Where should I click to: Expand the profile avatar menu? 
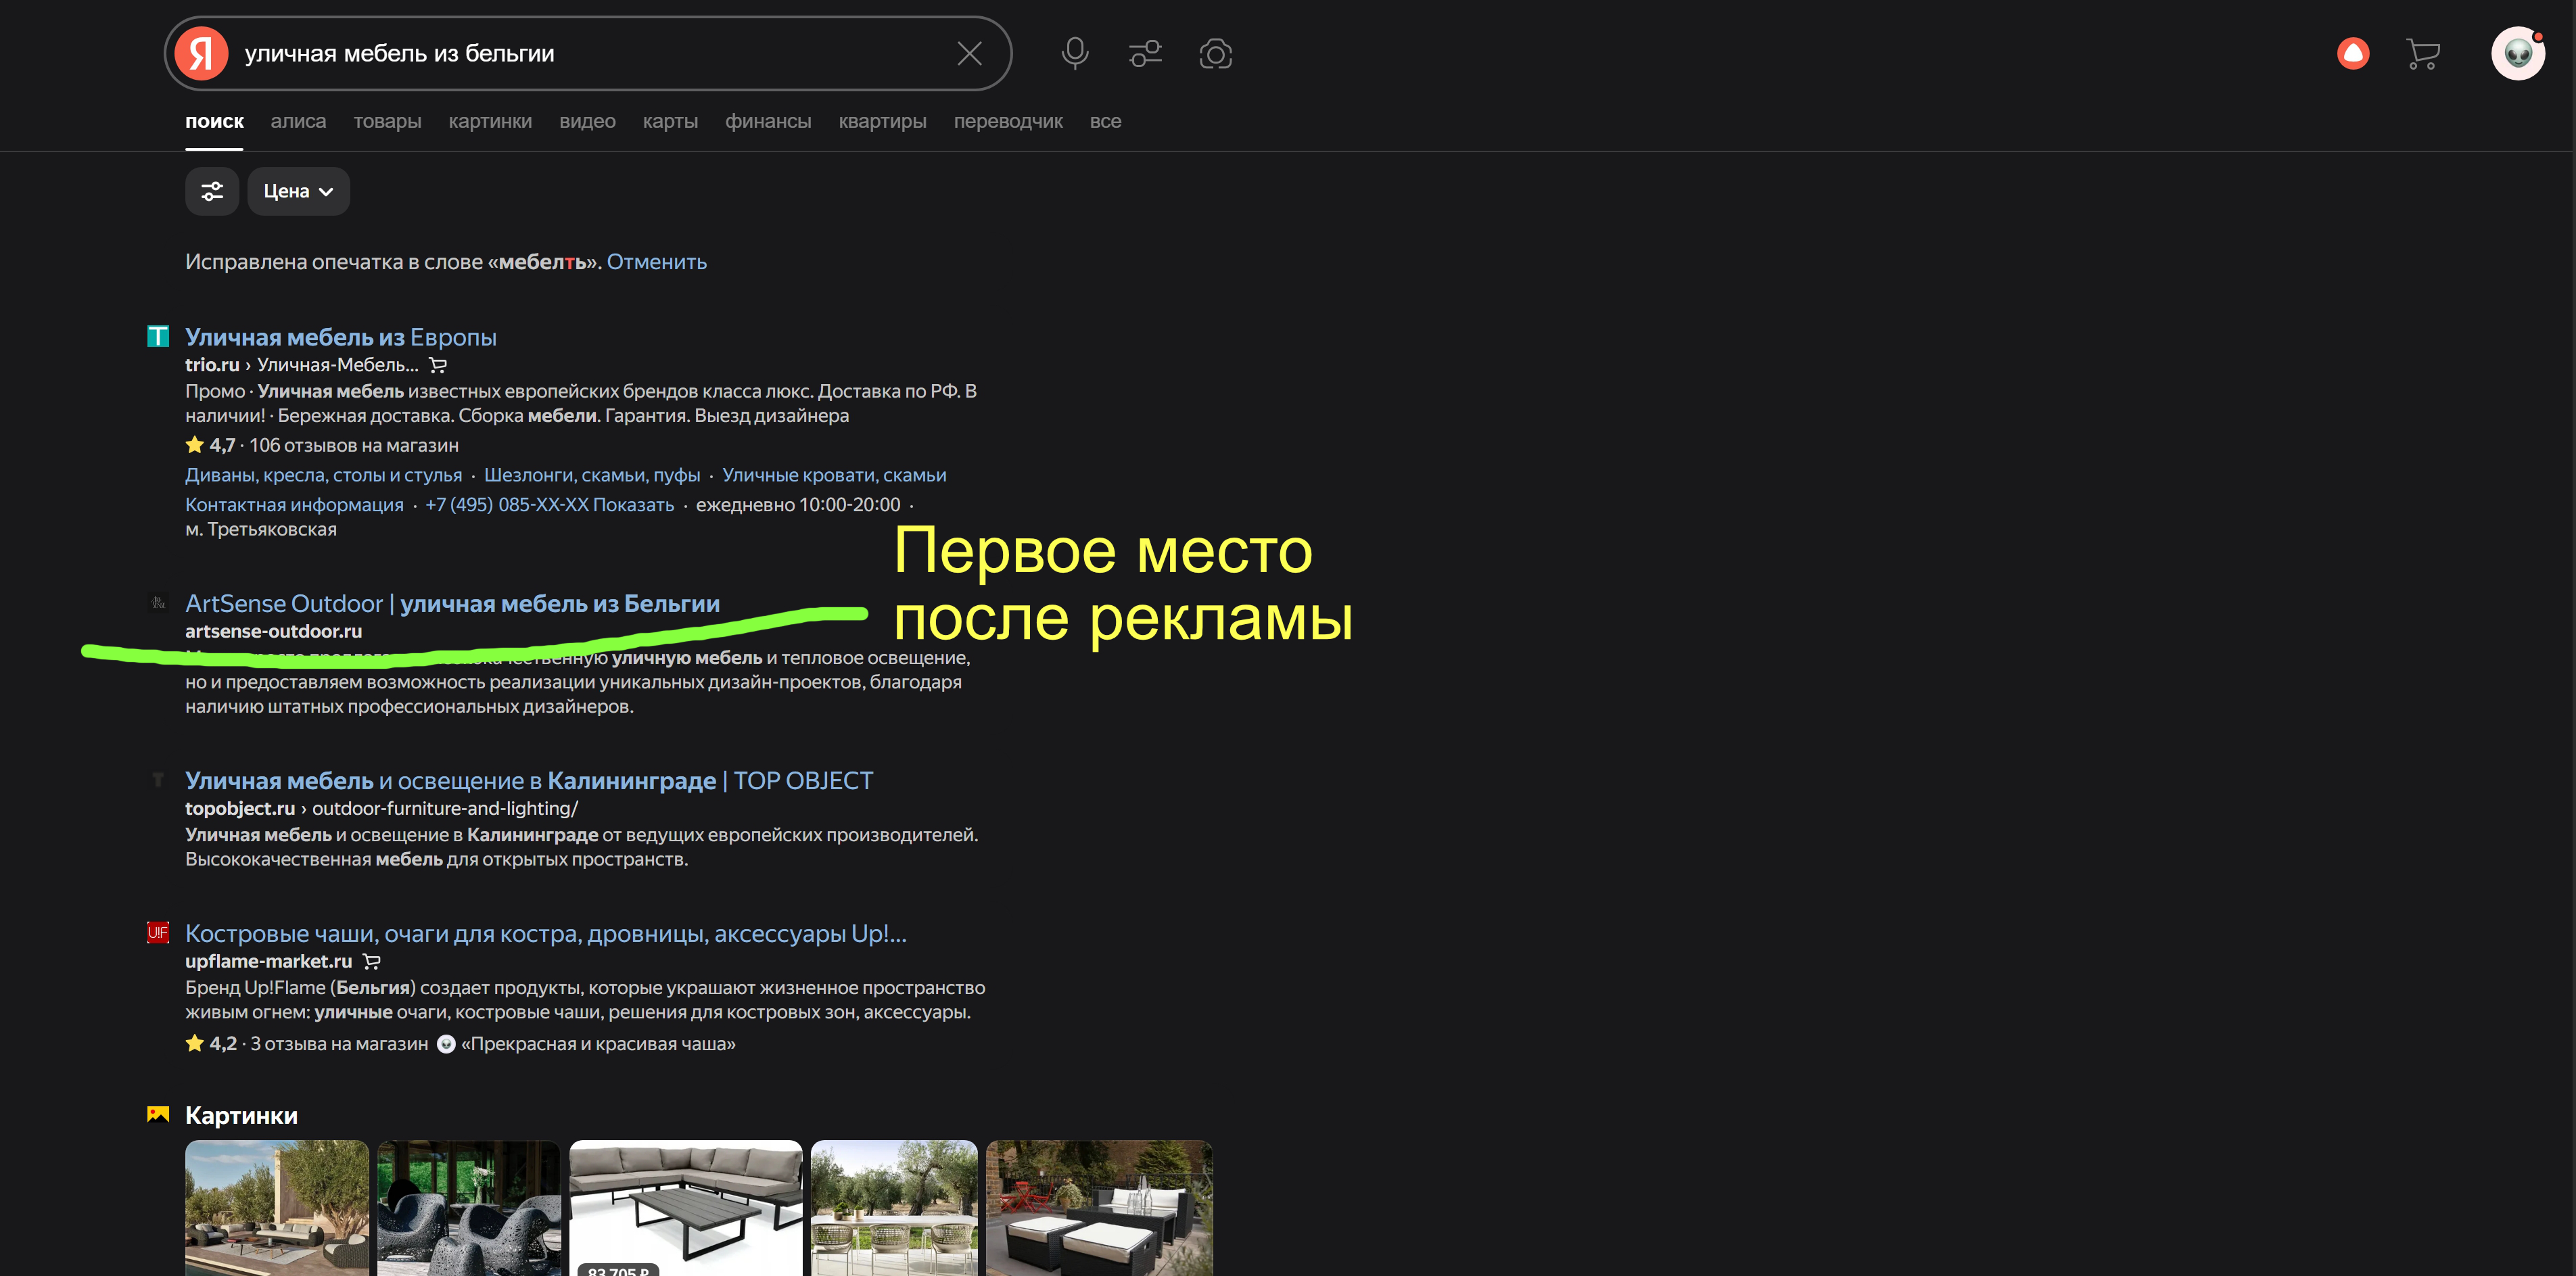point(2519,53)
